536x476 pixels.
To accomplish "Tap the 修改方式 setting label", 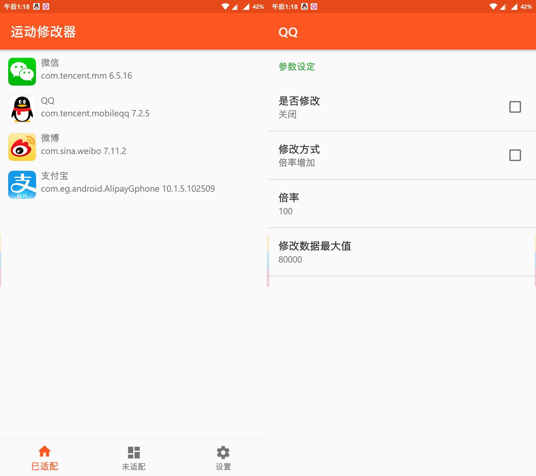I will click(x=299, y=149).
